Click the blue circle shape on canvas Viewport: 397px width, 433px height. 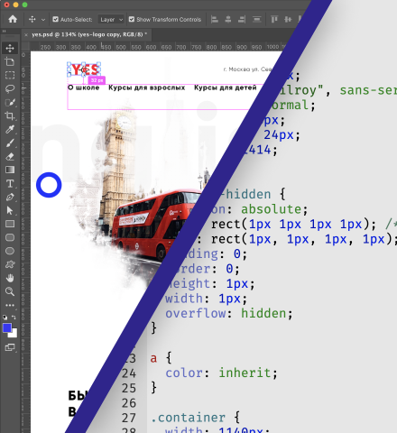click(x=49, y=185)
